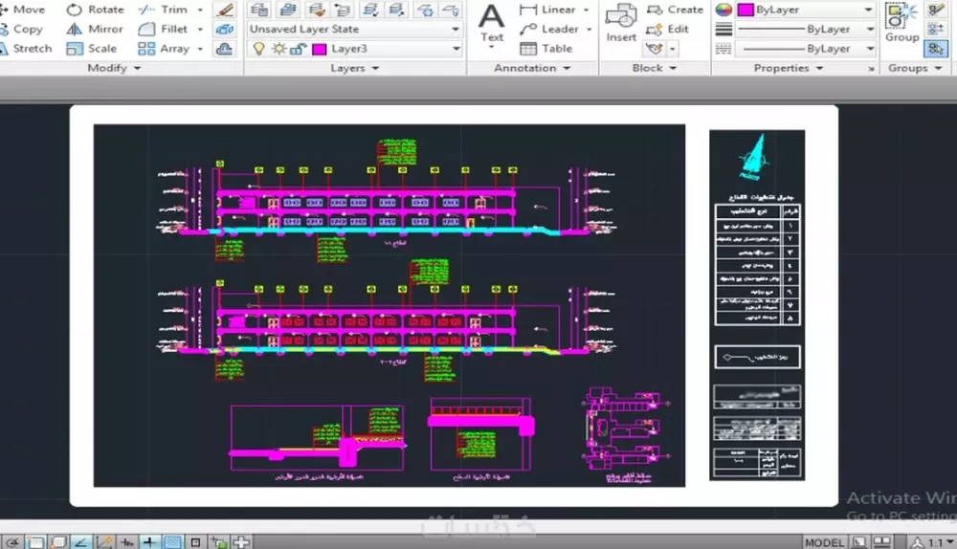The image size is (957, 549).
Task: Click the legend table in drawing
Action: click(x=756, y=263)
